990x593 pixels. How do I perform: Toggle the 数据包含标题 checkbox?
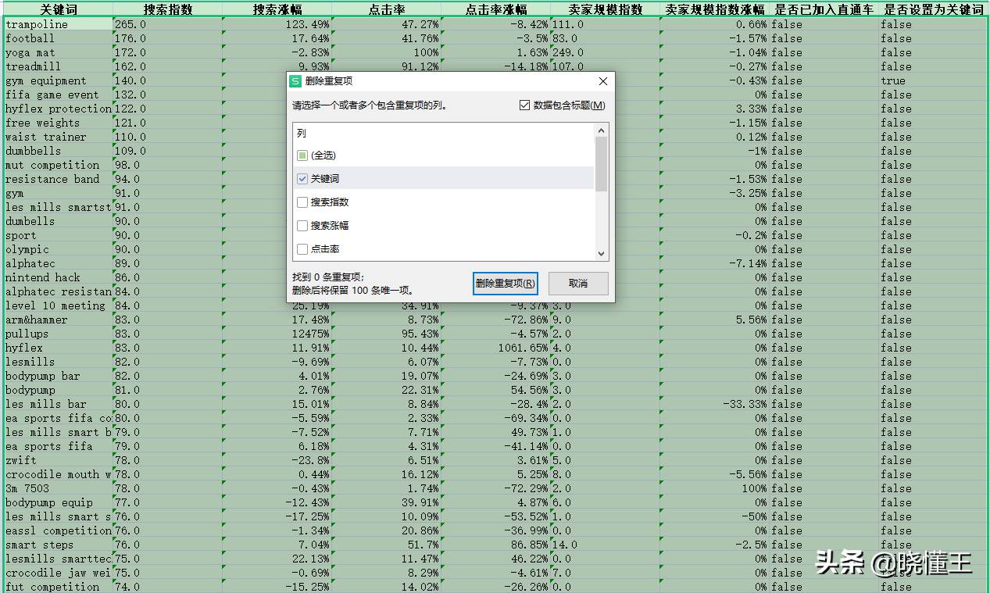click(524, 105)
